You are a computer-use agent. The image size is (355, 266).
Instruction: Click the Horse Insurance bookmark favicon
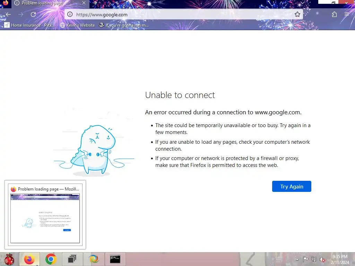[7, 25]
